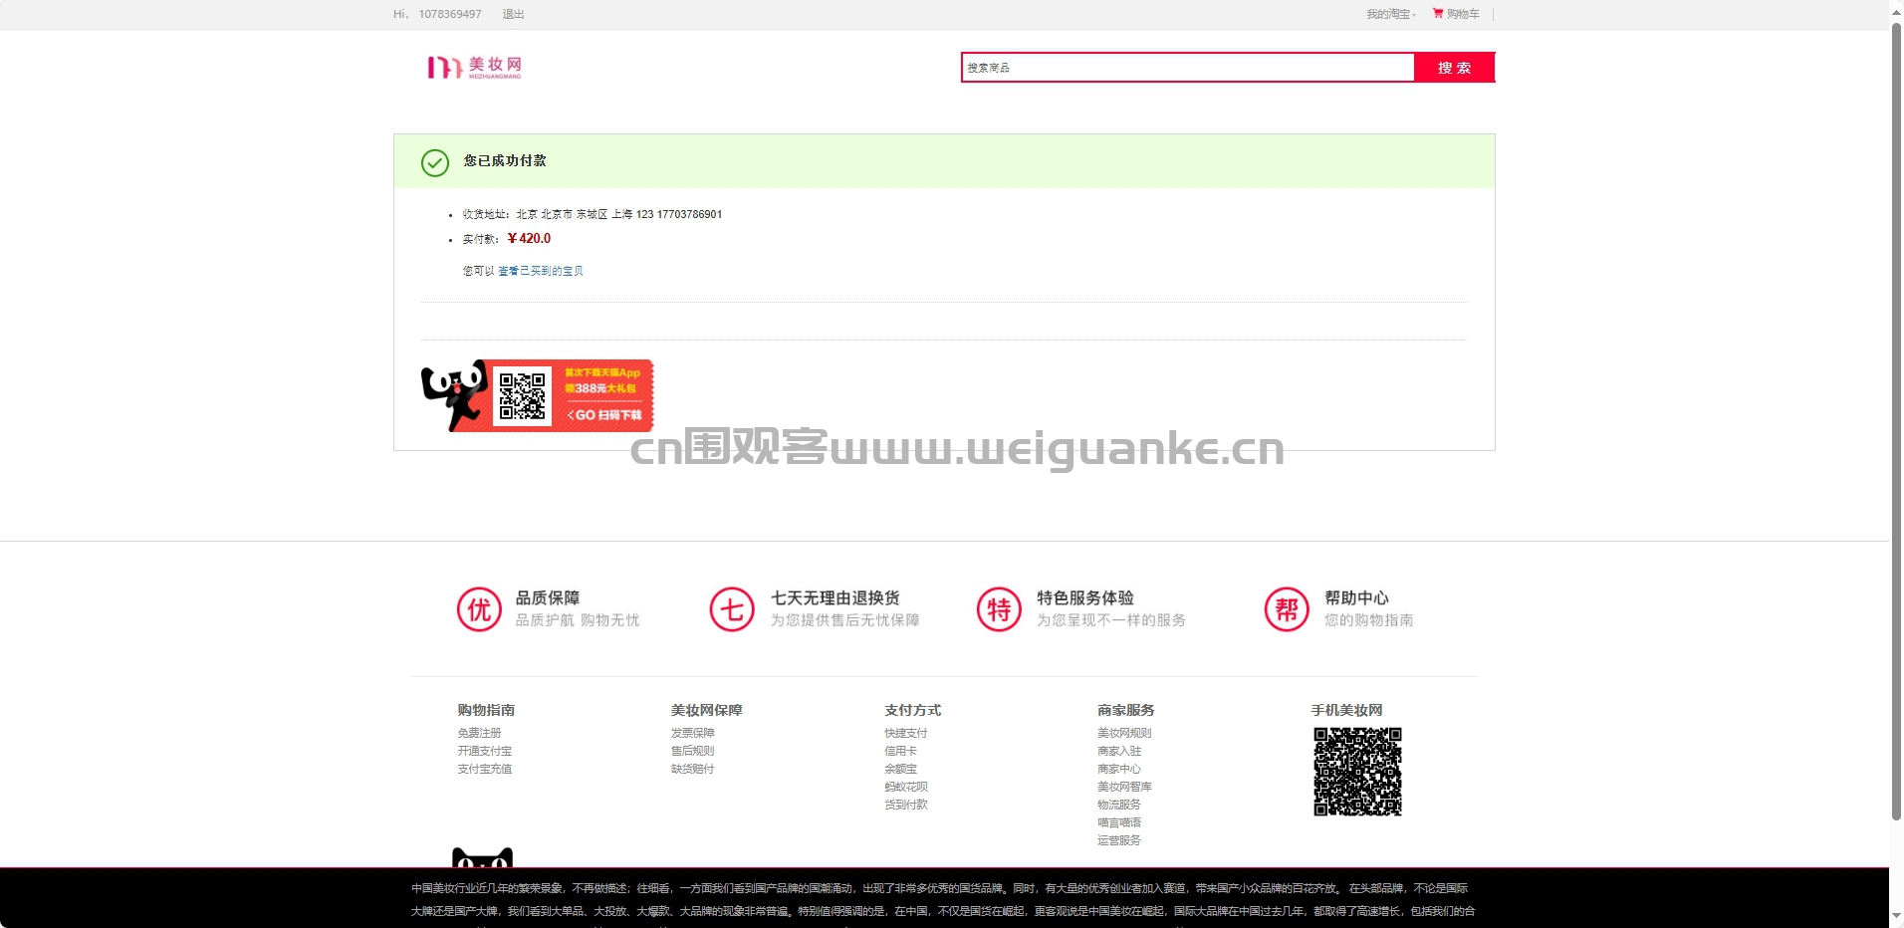Click the 手机美妆网 QR code image
1904x928 pixels.
(1357, 772)
